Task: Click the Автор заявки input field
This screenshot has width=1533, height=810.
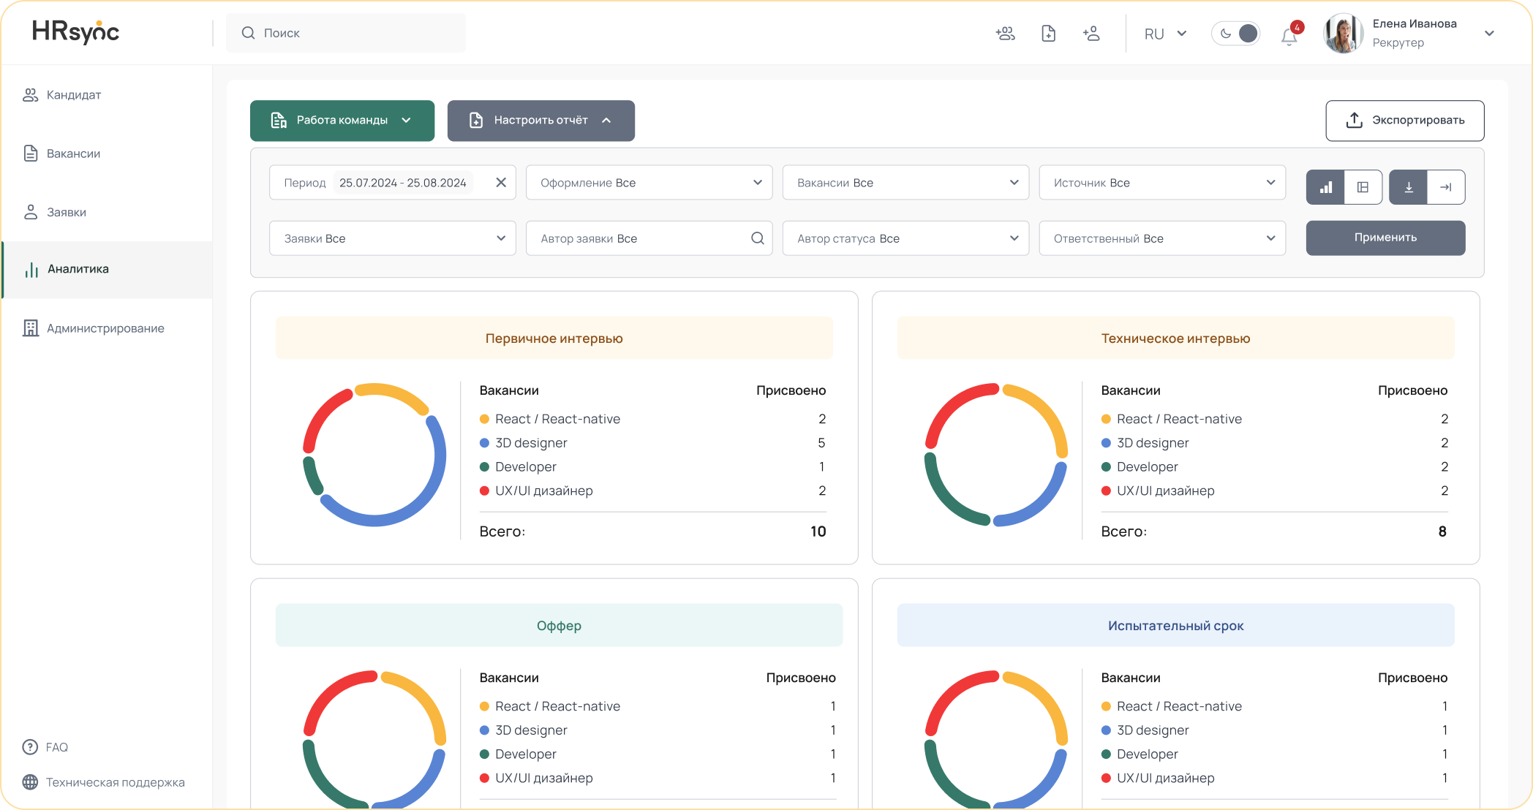Action: [649, 238]
